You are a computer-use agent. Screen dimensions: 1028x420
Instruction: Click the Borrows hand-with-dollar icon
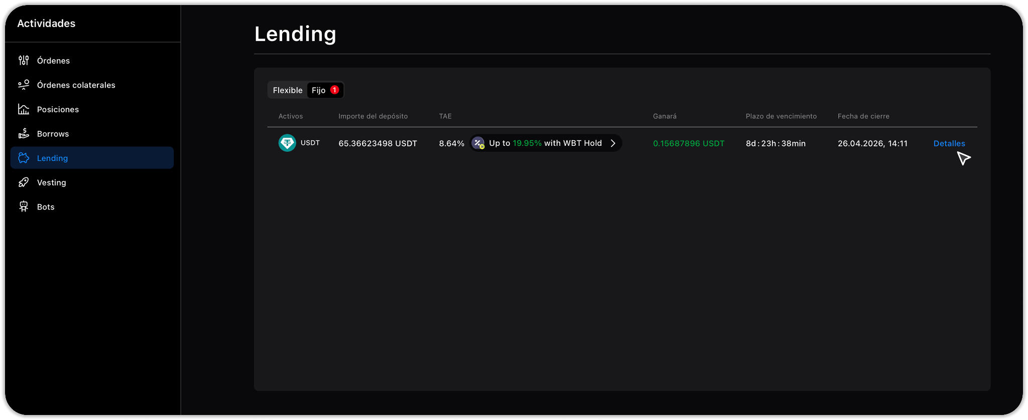point(24,133)
